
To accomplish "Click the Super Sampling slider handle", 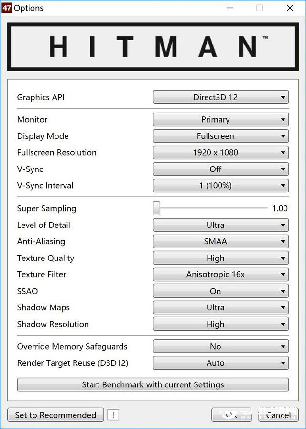I will click(156, 208).
